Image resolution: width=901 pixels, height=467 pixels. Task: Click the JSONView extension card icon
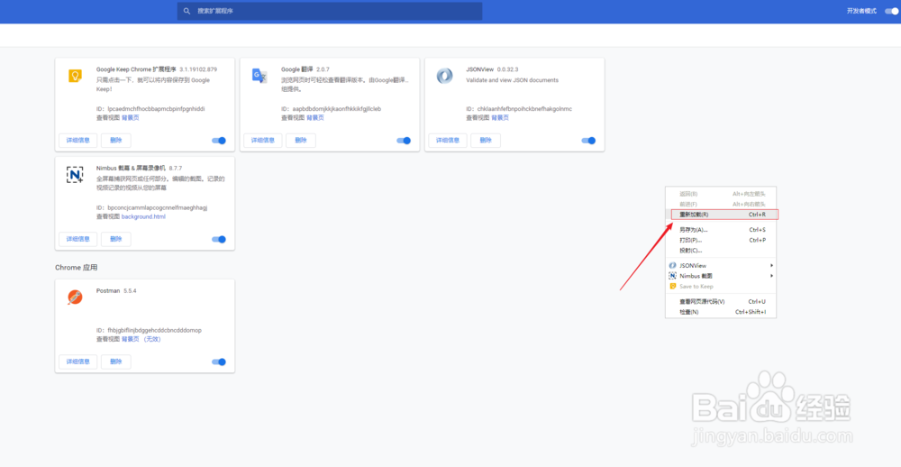pyautogui.click(x=444, y=76)
